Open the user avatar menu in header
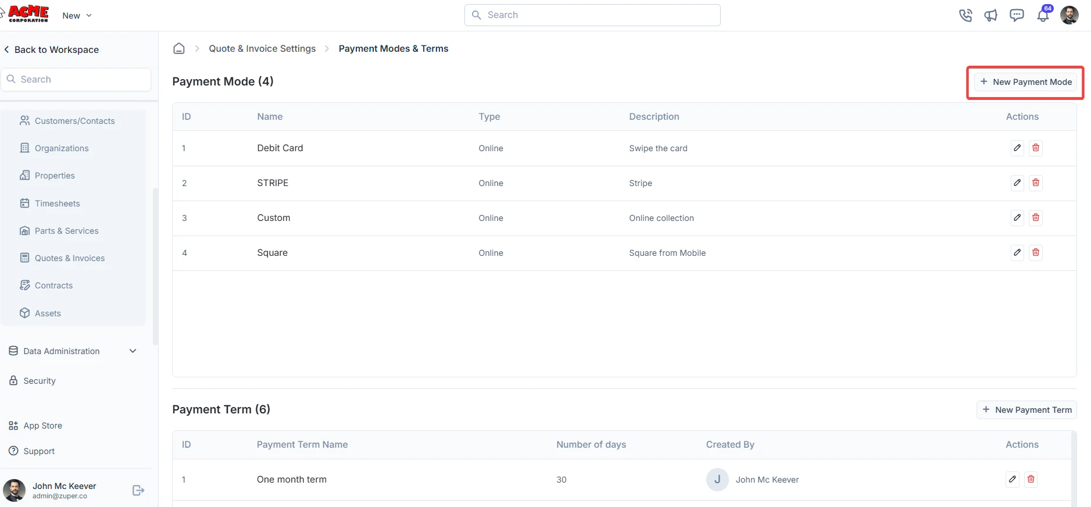1091x507 pixels. [x=1069, y=15]
